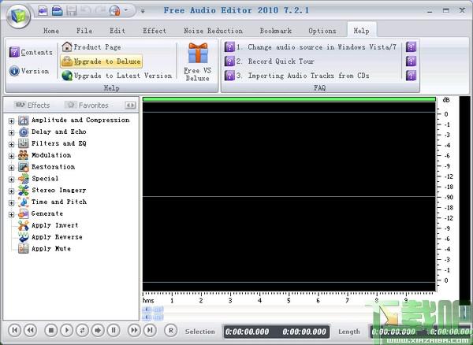473x345 pixels.
Task: Click the Amplitude and Compression icon
Action: click(23, 121)
